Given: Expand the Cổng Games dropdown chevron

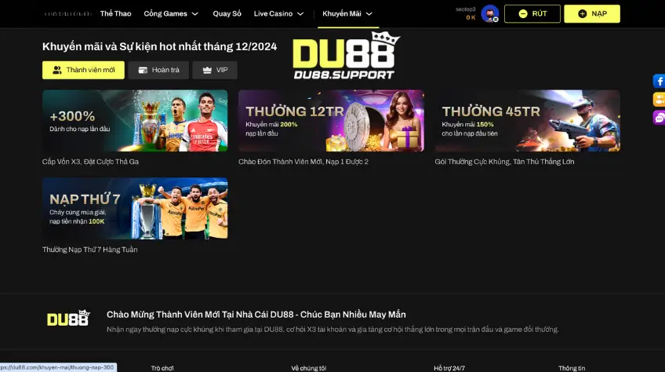Looking at the screenshot, I should [194, 14].
